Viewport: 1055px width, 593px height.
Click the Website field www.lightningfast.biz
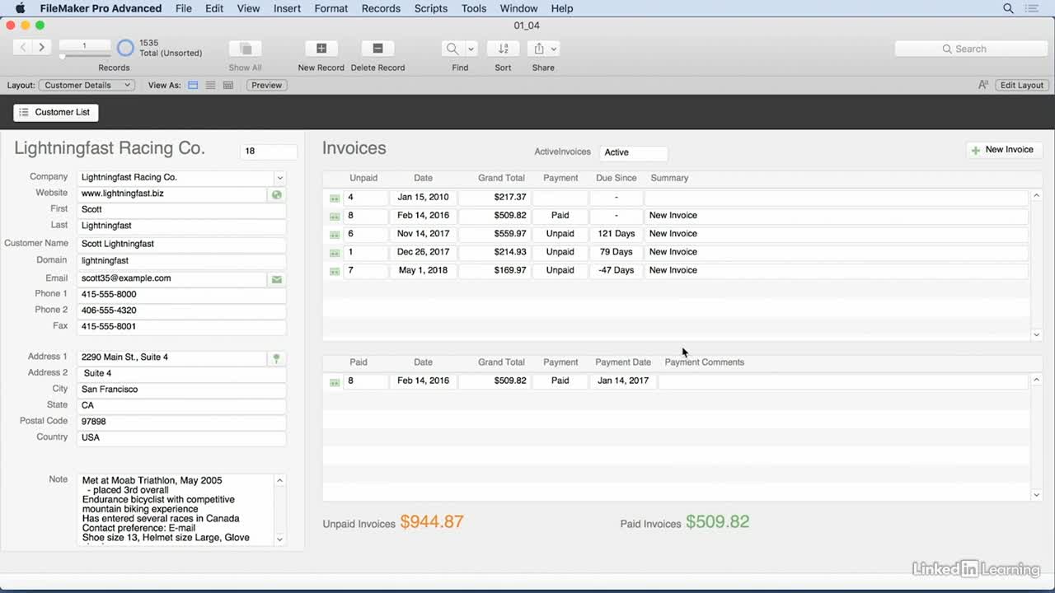[172, 194]
